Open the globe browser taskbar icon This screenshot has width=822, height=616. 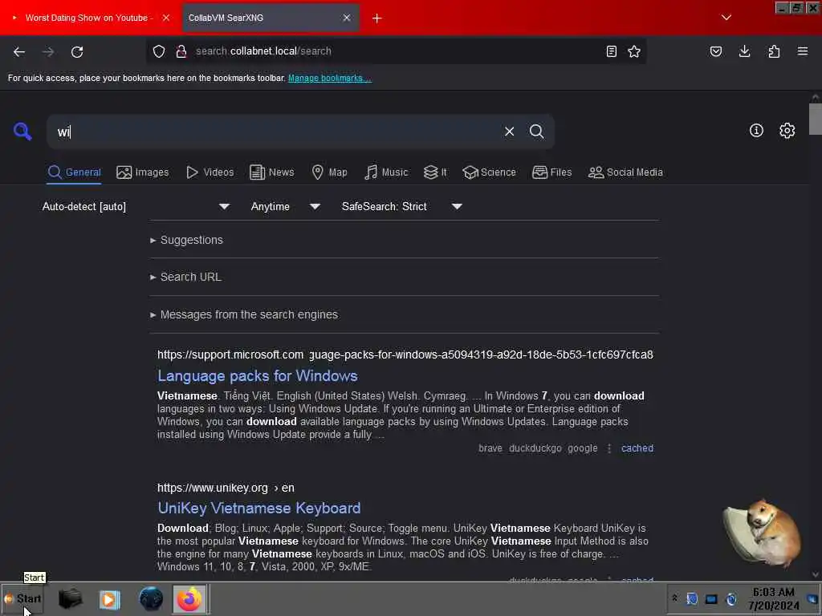[x=151, y=598]
